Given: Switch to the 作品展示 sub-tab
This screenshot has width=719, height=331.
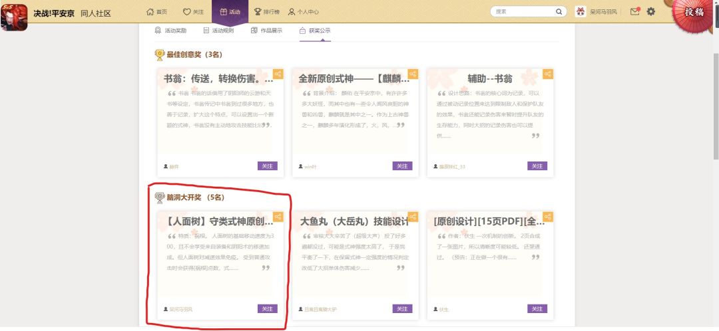Looking at the screenshot, I should [266, 31].
